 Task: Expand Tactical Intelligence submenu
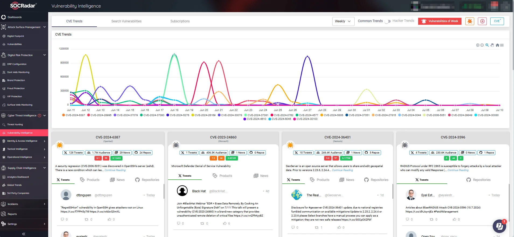pyautogui.click(x=44, y=149)
